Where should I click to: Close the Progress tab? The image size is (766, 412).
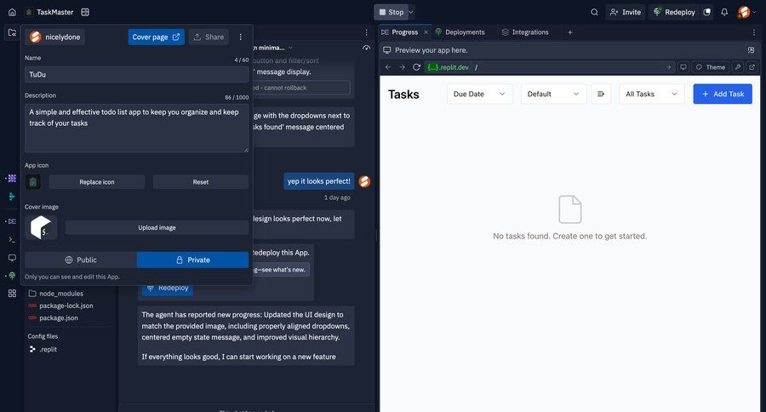click(x=426, y=32)
